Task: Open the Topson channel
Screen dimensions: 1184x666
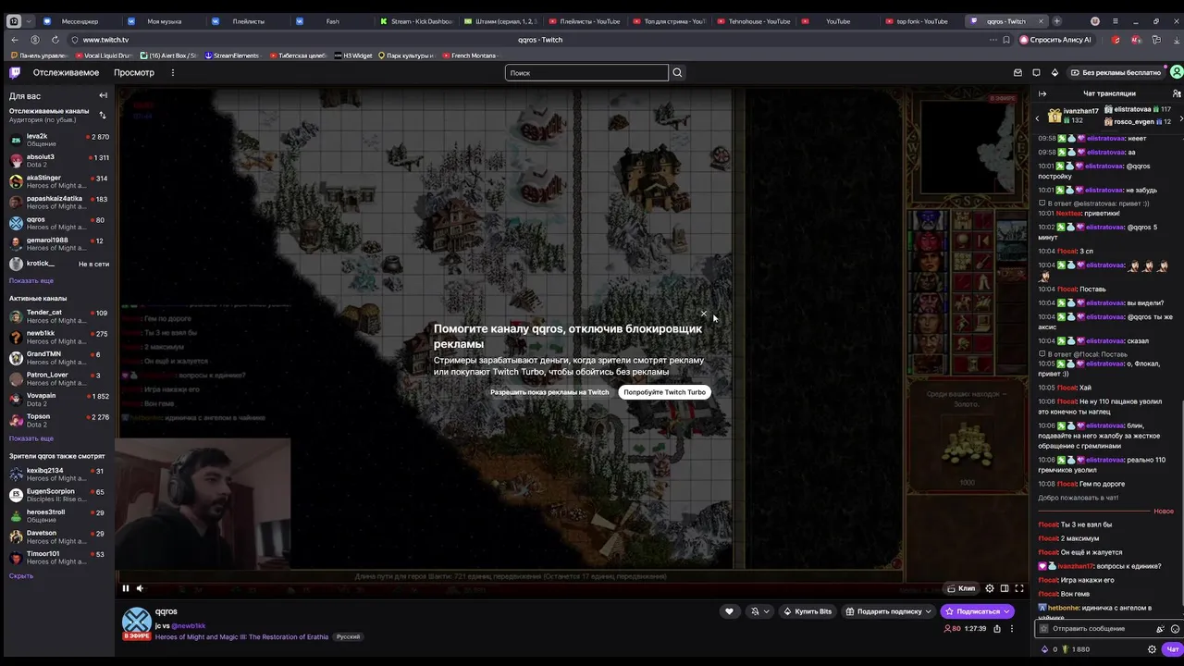Action: pyautogui.click(x=58, y=420)
